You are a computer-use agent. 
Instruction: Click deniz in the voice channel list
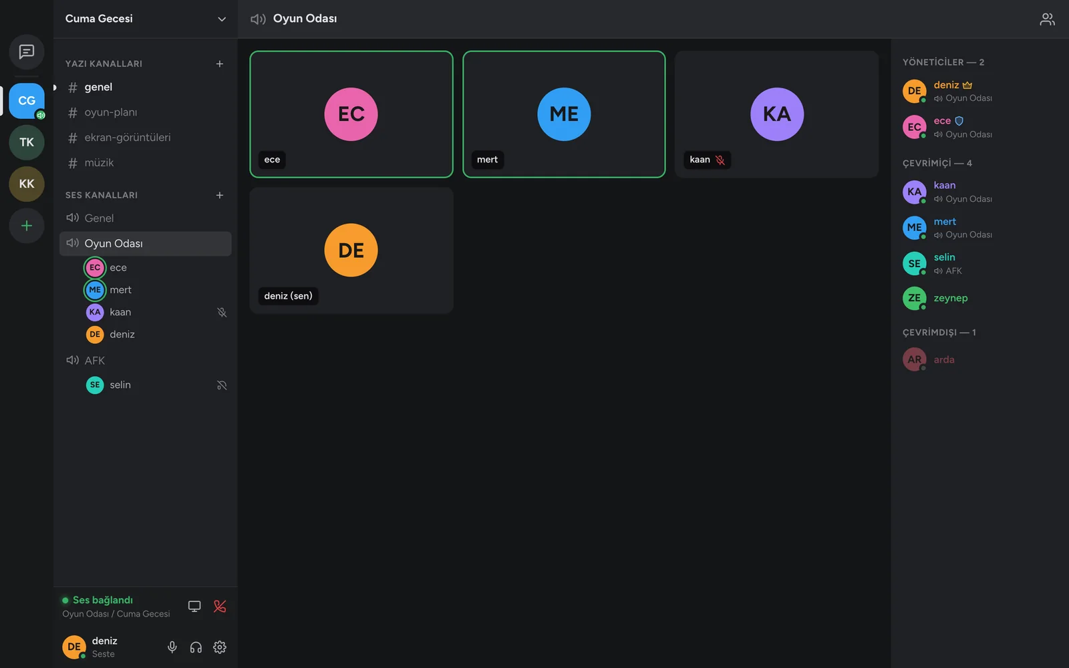point(156,334)
